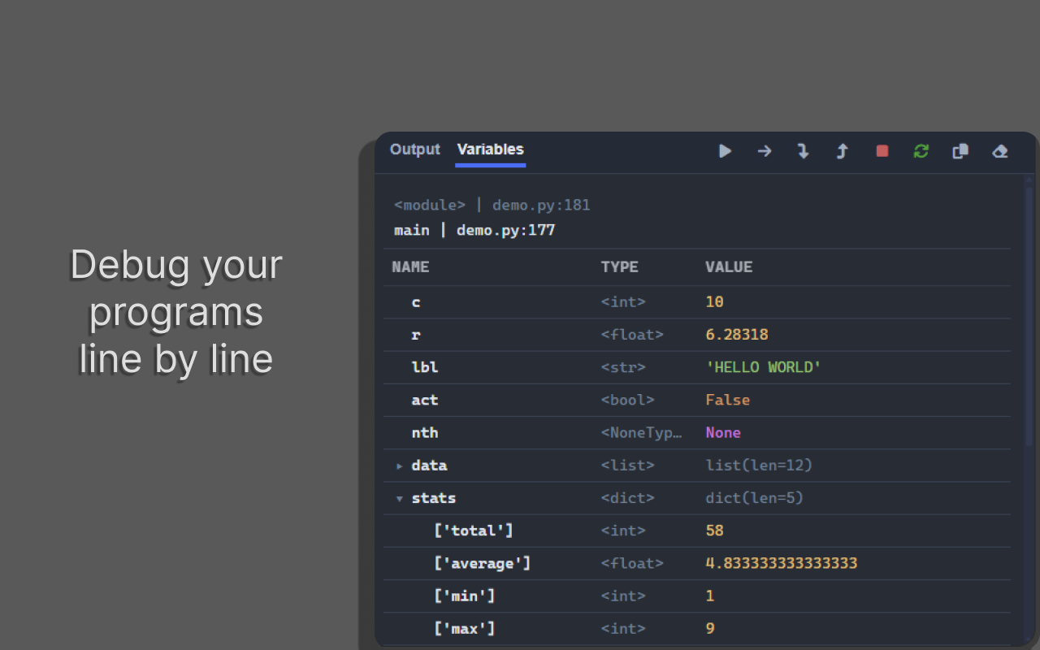Click the VALUE column header
Viewport: 1040px width, 650px height.
pyautogui.click(x=729, y=266)
